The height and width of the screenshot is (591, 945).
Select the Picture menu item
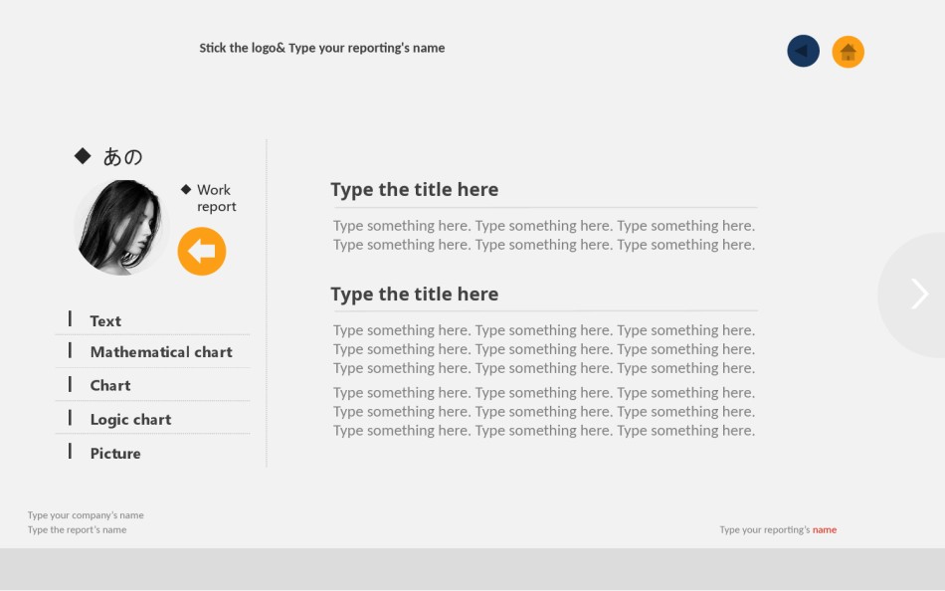click(115, 453)
